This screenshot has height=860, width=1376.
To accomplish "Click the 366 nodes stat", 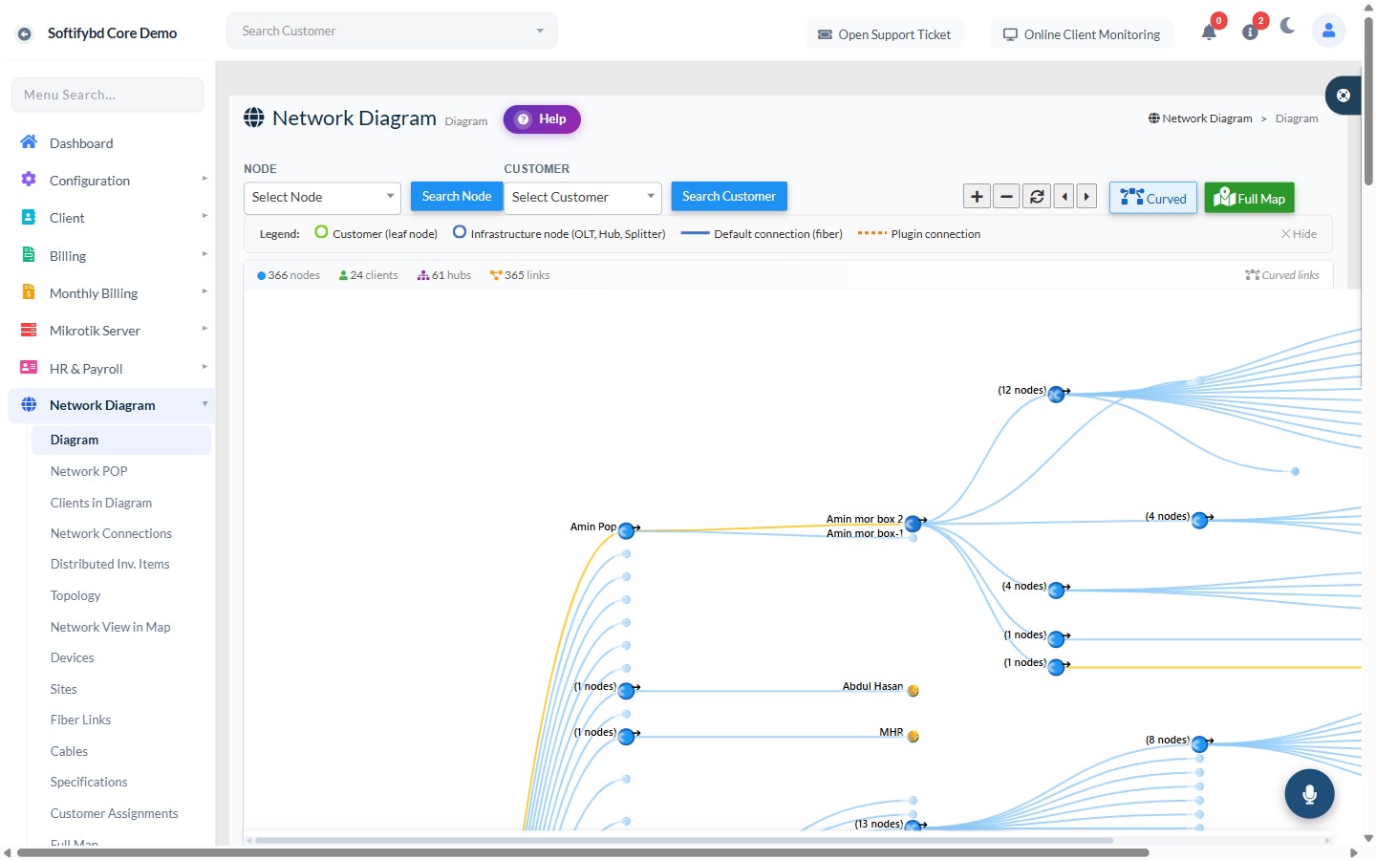I will [289, 275].
